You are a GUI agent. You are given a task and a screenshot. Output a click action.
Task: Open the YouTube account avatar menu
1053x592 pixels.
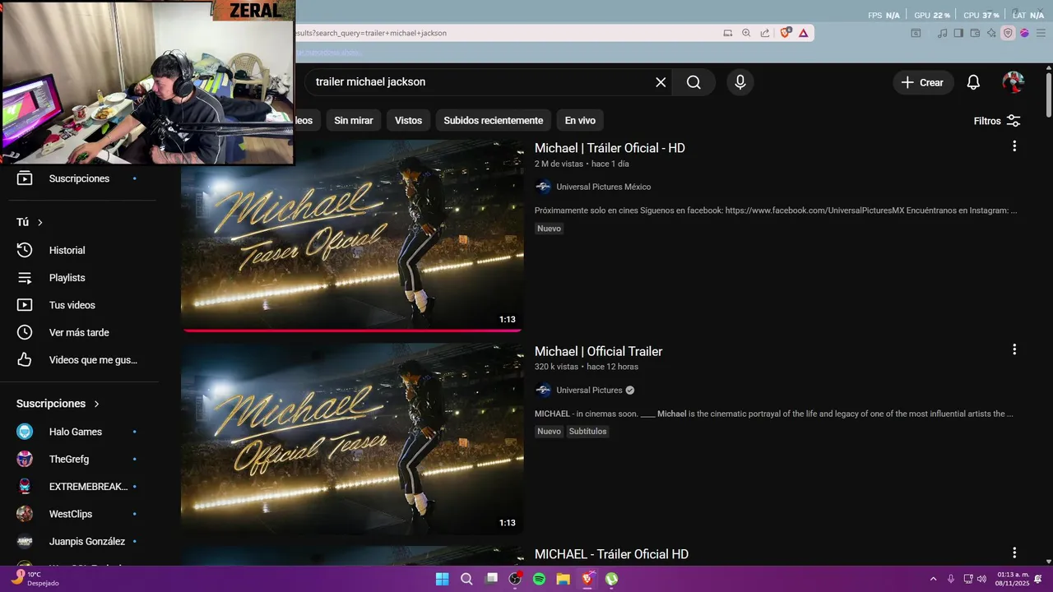pyautogui.click(x=1014, y=82)
